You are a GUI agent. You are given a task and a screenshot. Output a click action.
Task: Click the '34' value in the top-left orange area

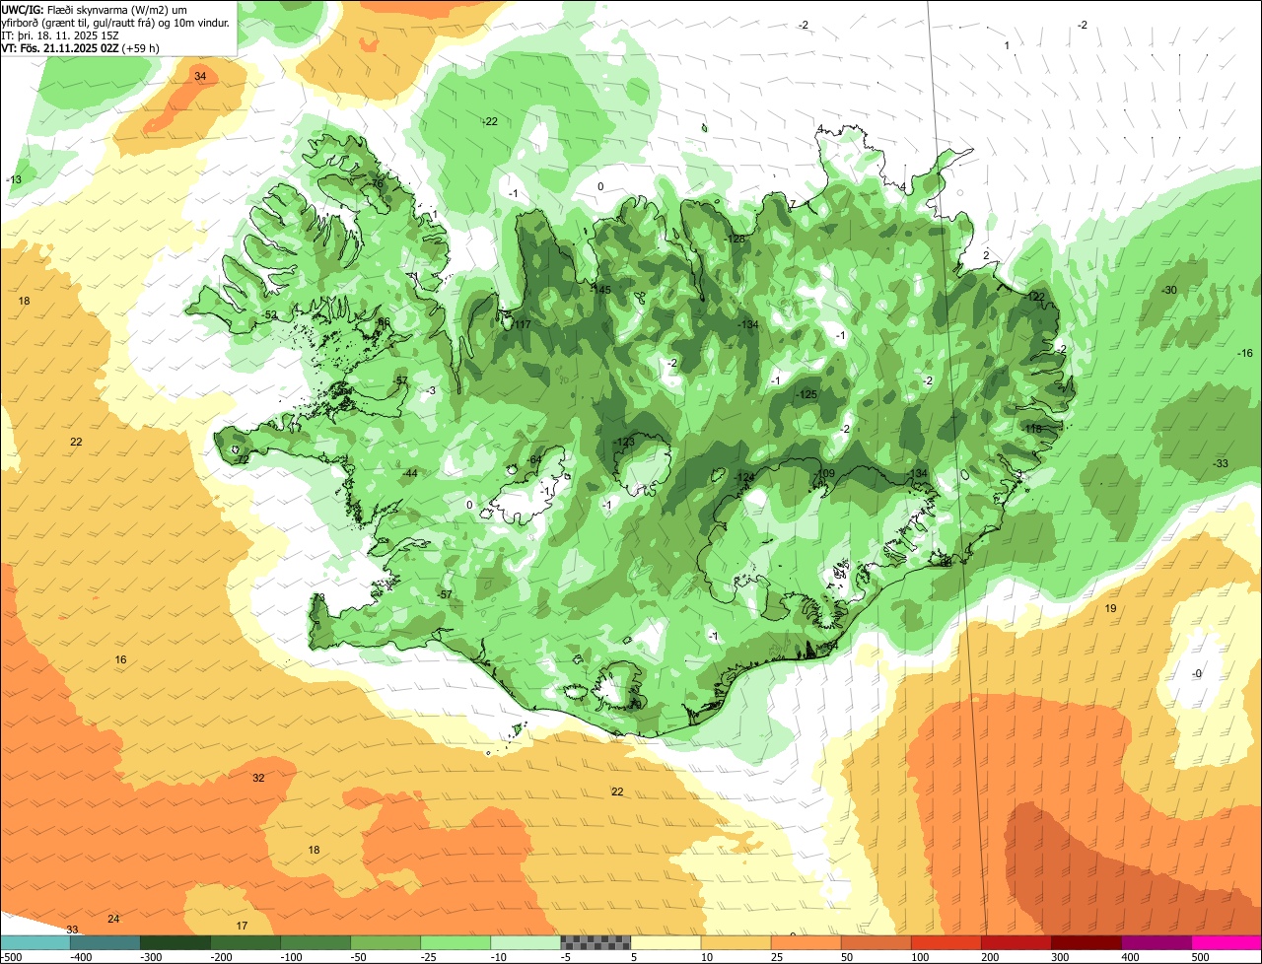[200, 76]
